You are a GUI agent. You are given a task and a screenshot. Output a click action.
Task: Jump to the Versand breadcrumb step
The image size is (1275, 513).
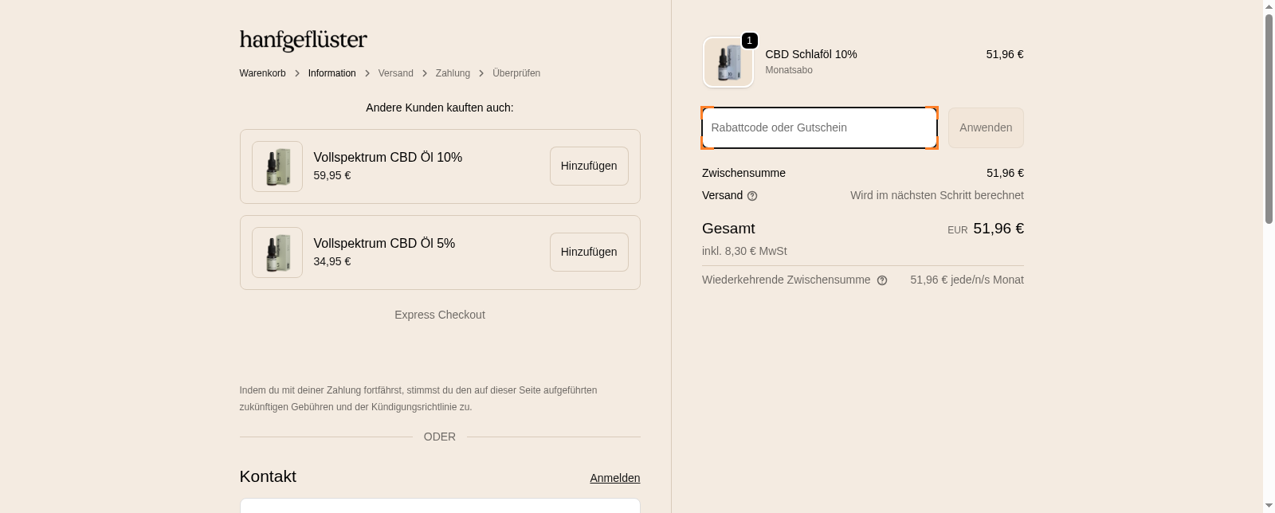[x=395, y=73]
